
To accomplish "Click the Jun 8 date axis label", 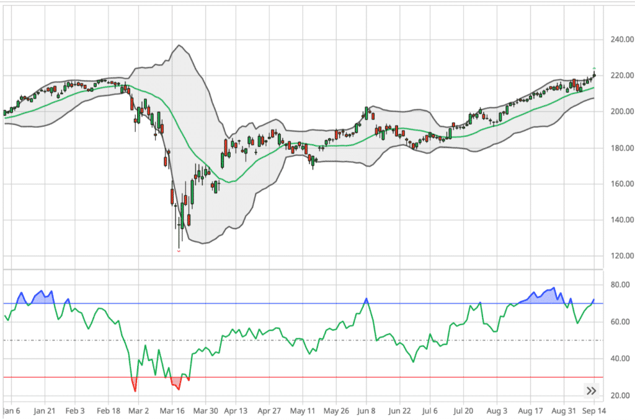I will click(367, 410).
